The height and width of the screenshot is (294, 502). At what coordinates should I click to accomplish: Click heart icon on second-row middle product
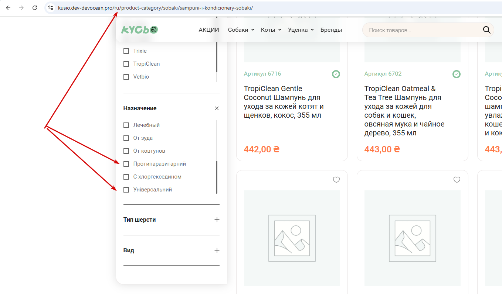coord(457,180)
